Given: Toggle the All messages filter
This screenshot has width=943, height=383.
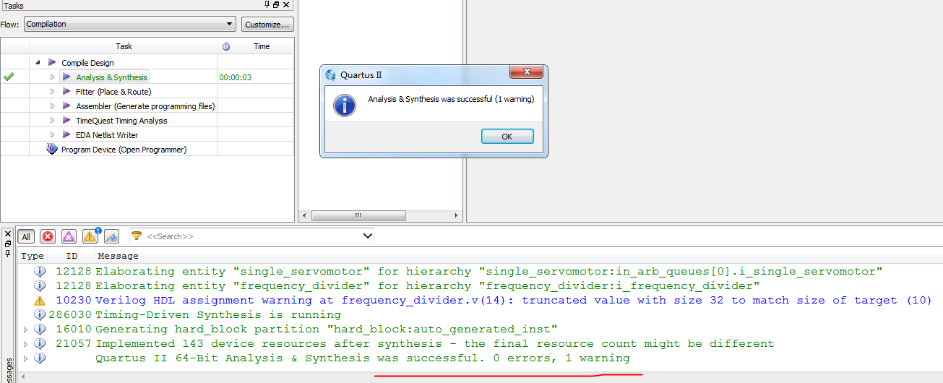Looking at the screenshot, I should coord(26,236).
